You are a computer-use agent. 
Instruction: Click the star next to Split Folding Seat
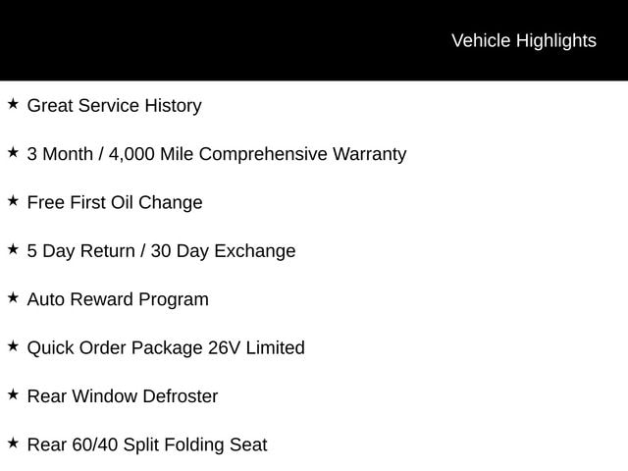point(13,444)
